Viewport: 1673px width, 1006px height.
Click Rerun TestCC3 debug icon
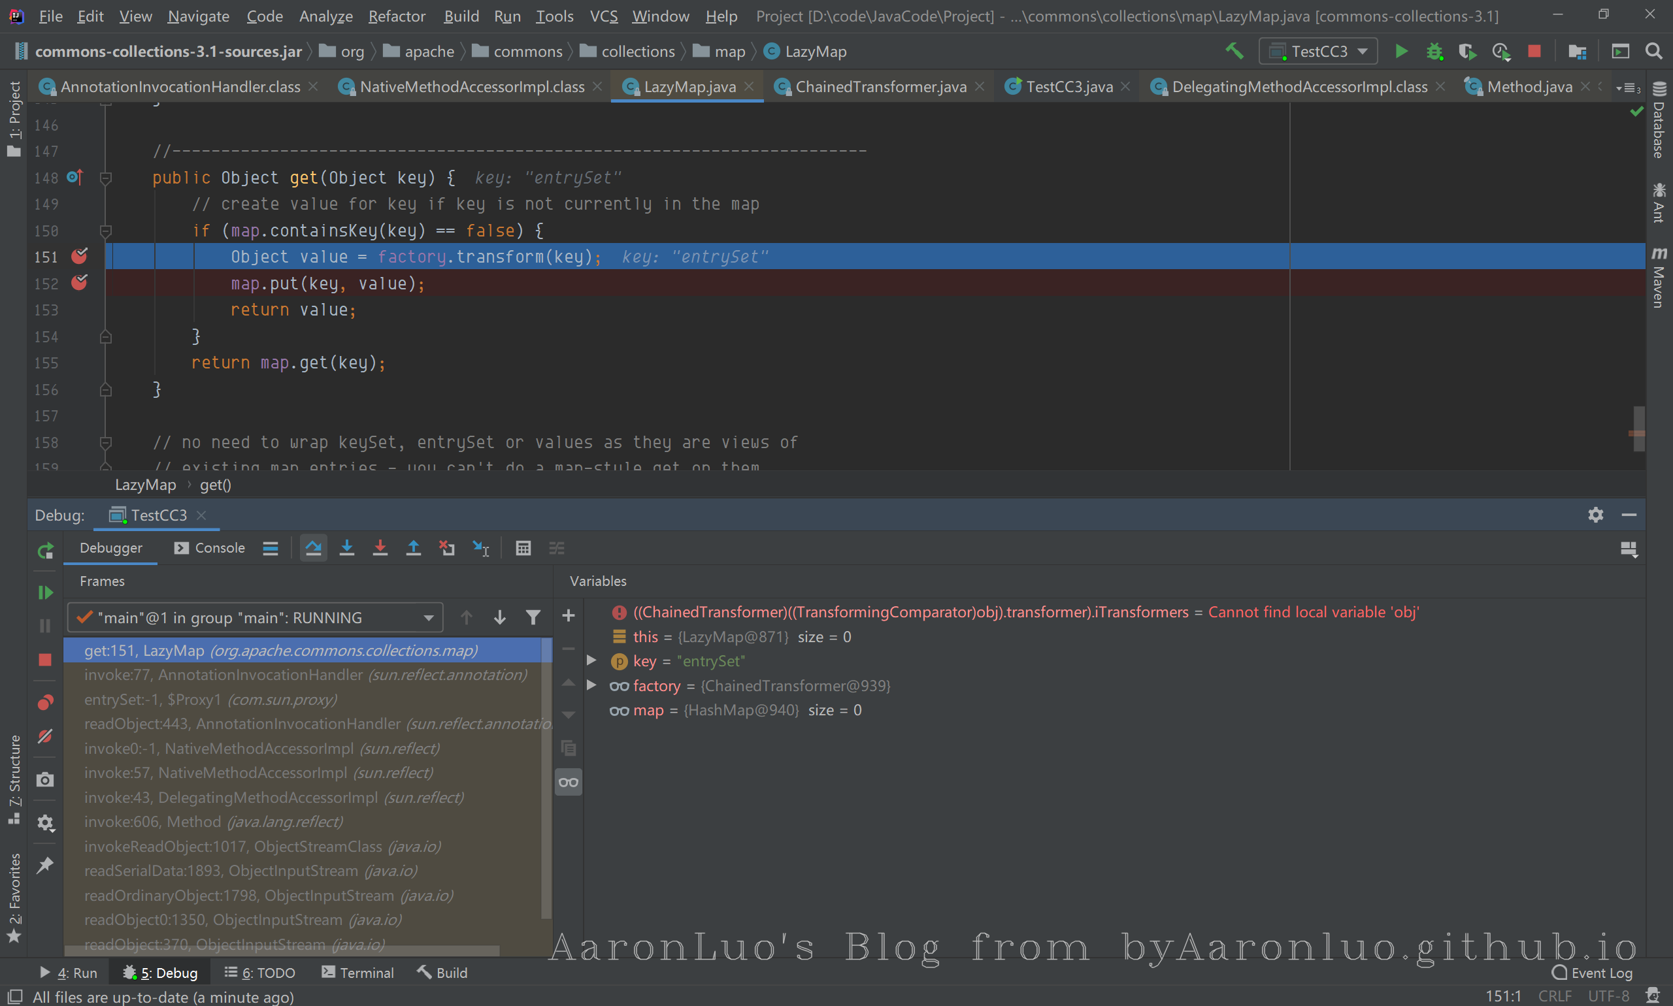tap(44, 551)
